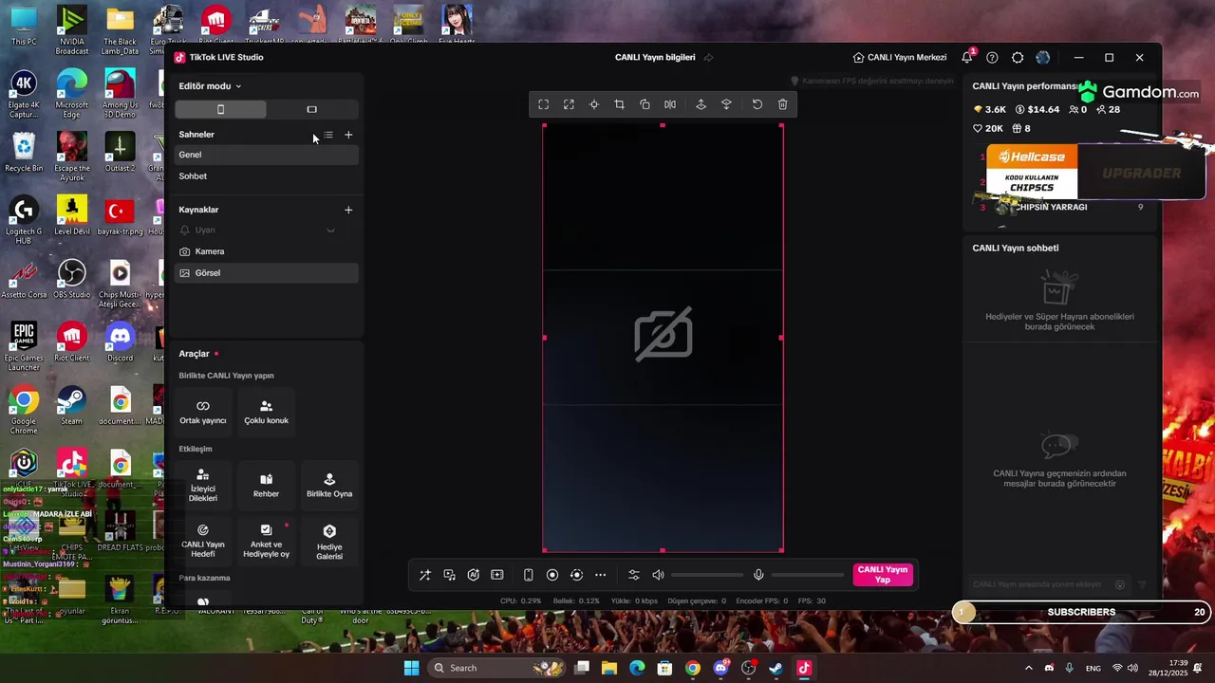
Task: Click the pink CANLI Yayın Yap button
Action: (883, 575)
